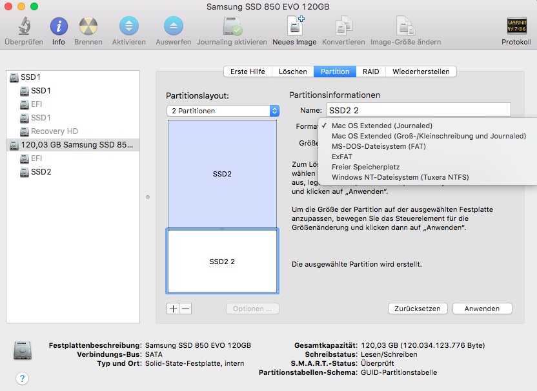537x391 pixels.
Task: Select the black SSD1 volume under SSD1 disk
Action: (73, 91)
